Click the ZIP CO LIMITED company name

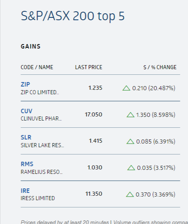click(40, 92)
